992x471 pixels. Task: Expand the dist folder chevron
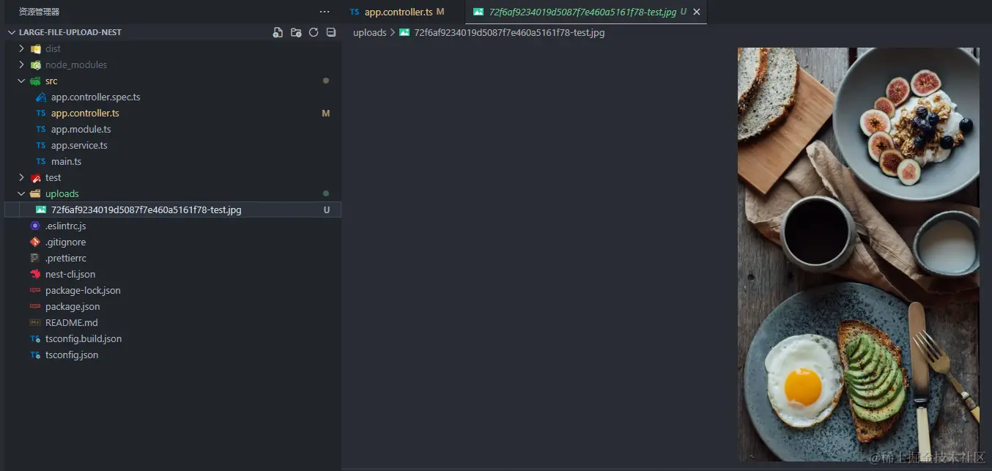click(21, 48)
